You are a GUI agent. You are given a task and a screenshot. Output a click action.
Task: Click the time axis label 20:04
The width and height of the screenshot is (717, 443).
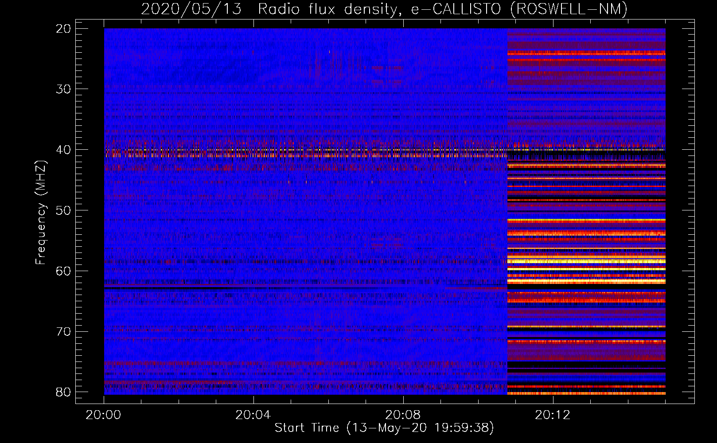(253, 415)
